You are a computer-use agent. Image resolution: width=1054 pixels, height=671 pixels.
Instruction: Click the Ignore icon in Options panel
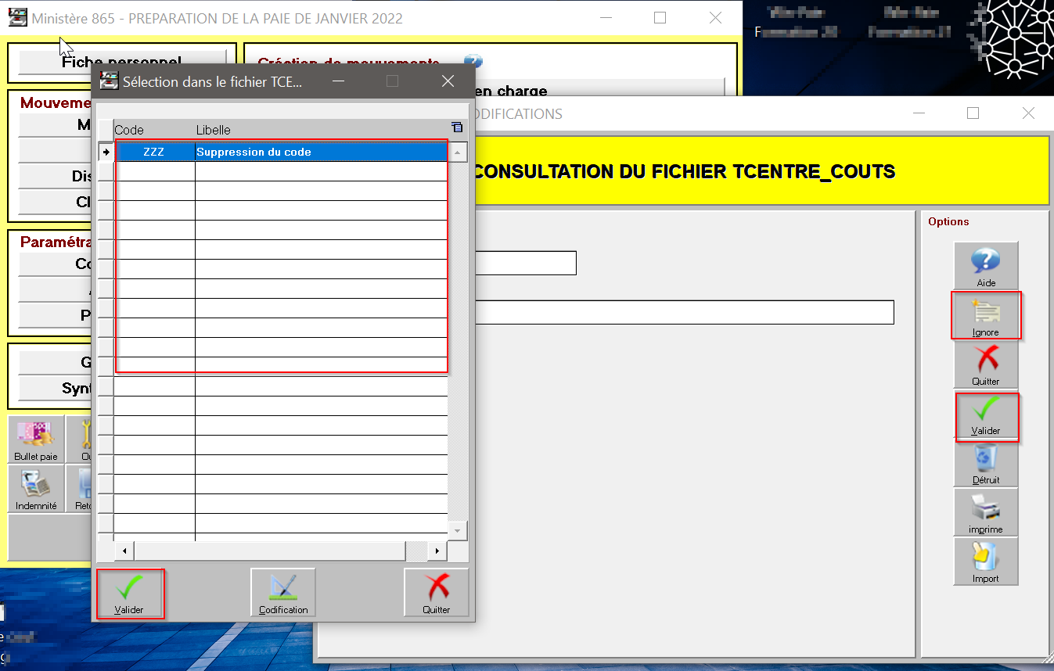tap(985, 315)
